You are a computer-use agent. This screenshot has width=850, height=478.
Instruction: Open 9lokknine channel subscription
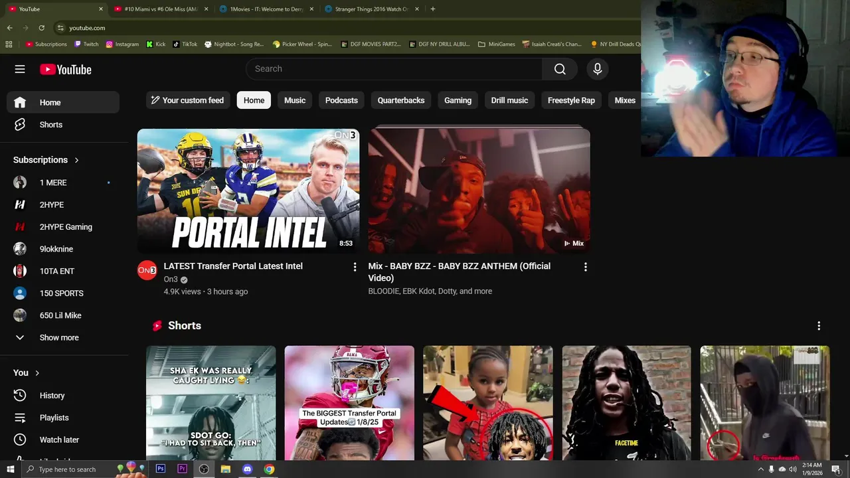pos(63,249)
